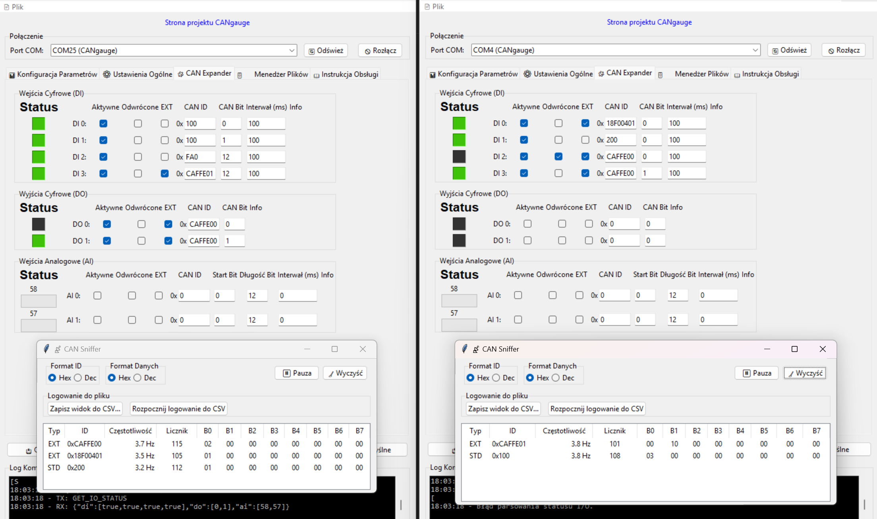
Task: Click DI 2 CAN ID field FA0 in left window
Action: [x=200, y=157]
